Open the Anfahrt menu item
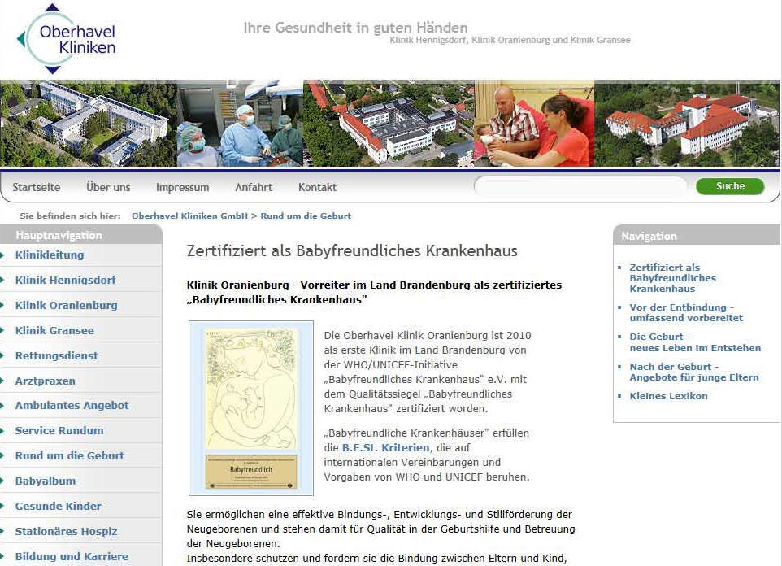782x566 pixels. point(254,187)
